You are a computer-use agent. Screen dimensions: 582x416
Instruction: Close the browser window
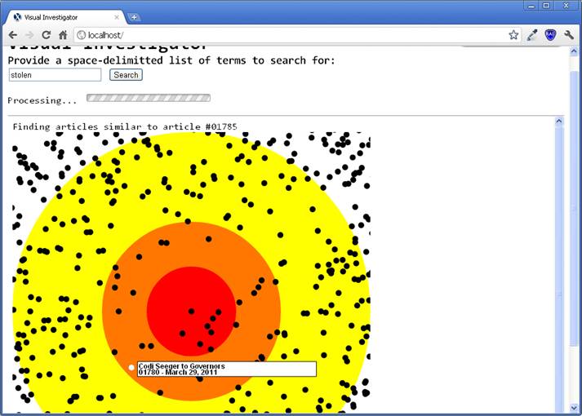tap(566, 5)
